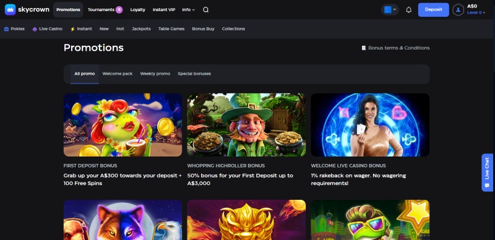
Task: Click the Pokies category icon
Action: coord(6,28)
